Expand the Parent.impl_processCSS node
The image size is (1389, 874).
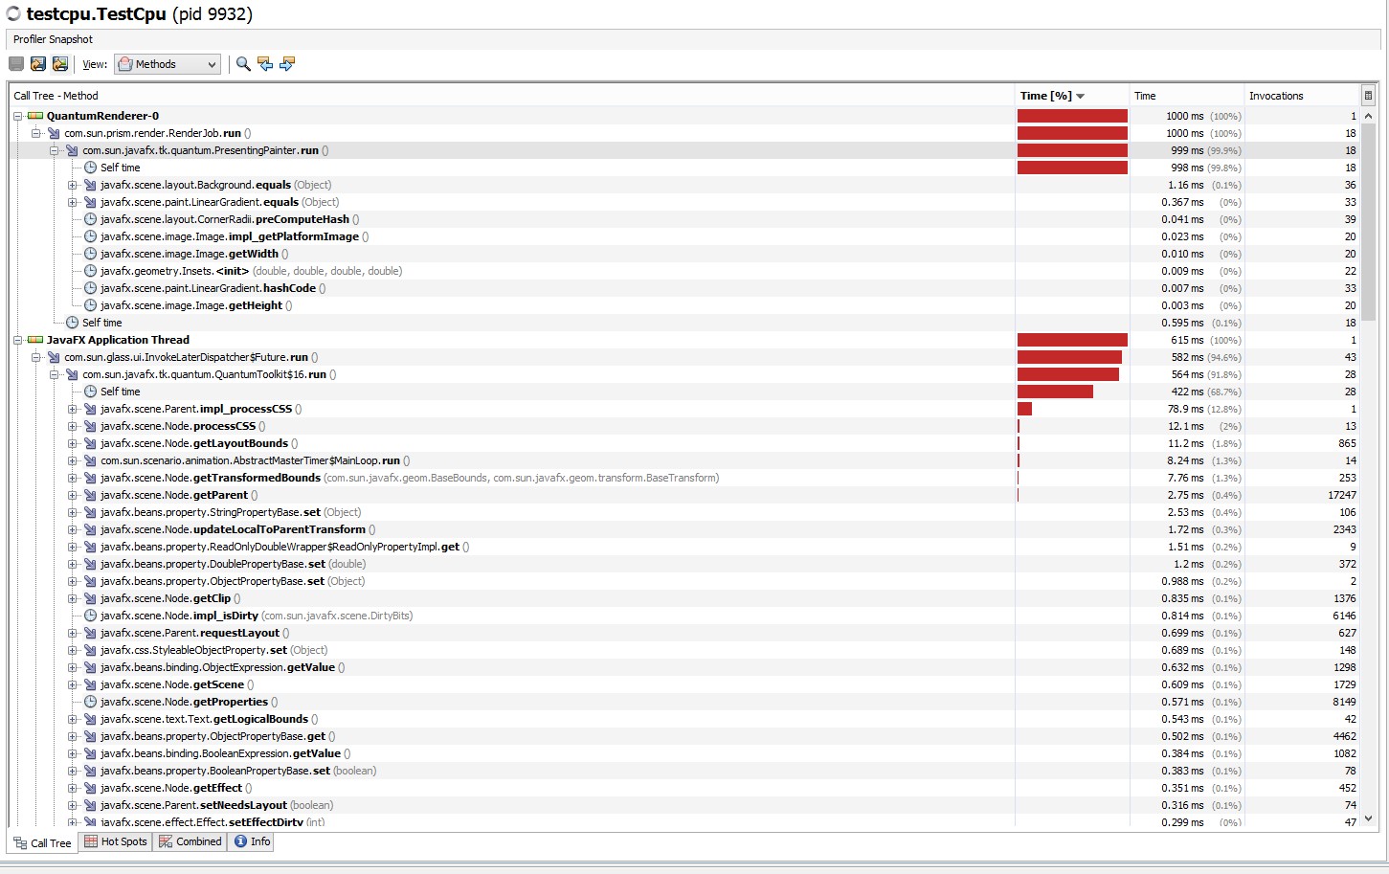click(73, 409)
